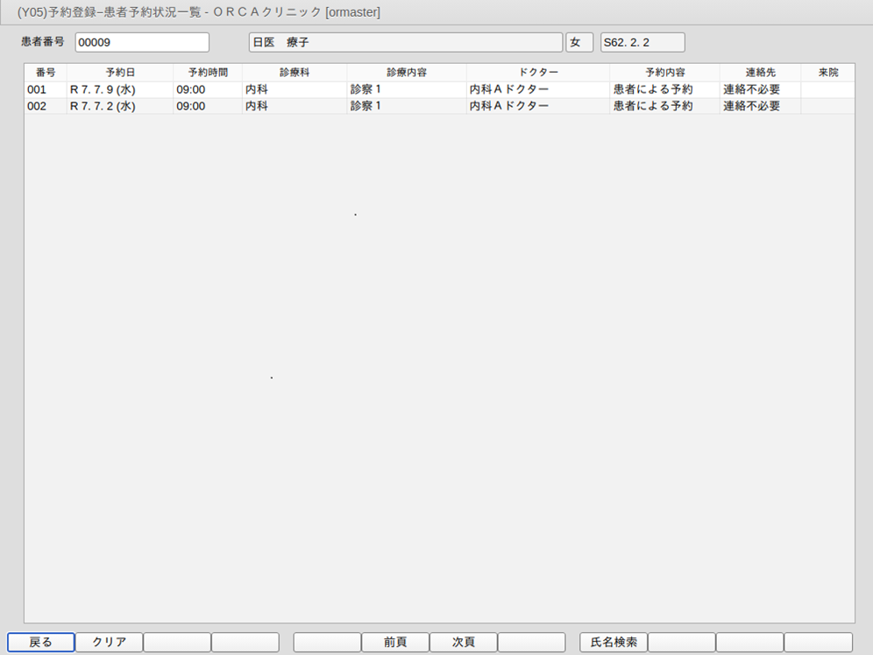Open 氏名検索 name search

[x=614, y=642]
